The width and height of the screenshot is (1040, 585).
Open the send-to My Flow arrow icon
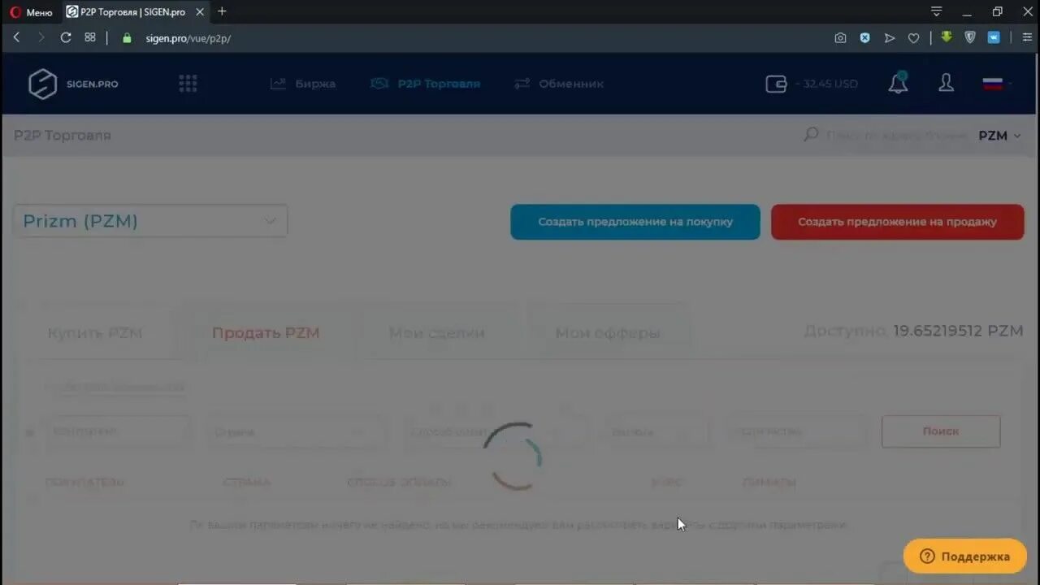pos(889,37)
